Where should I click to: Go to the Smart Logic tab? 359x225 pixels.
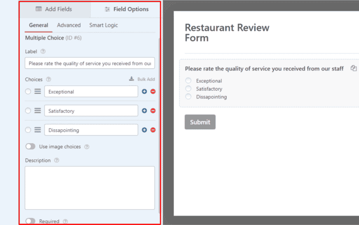103,25
